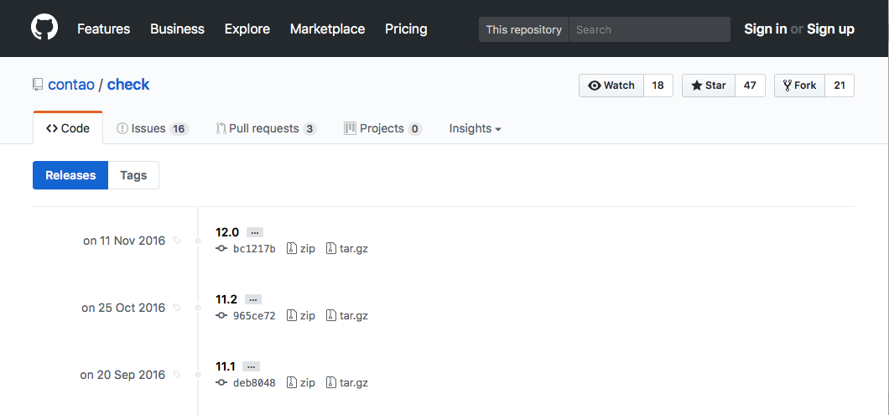Open the contao owner link

[x=71, y=85]
